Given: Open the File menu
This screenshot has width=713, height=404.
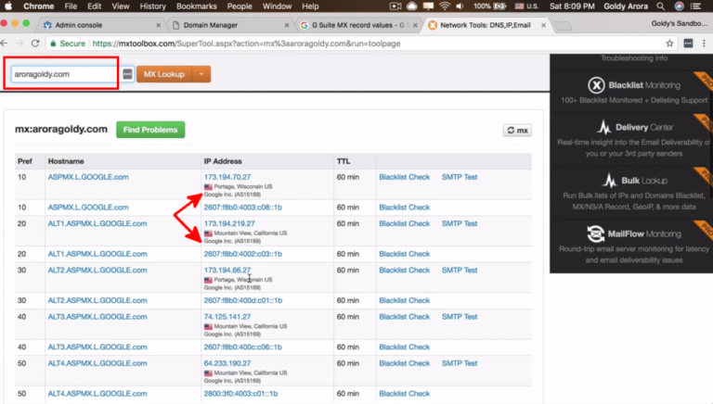Looking at the screenshot, I should pyautogui.click(x=71, y=6).
